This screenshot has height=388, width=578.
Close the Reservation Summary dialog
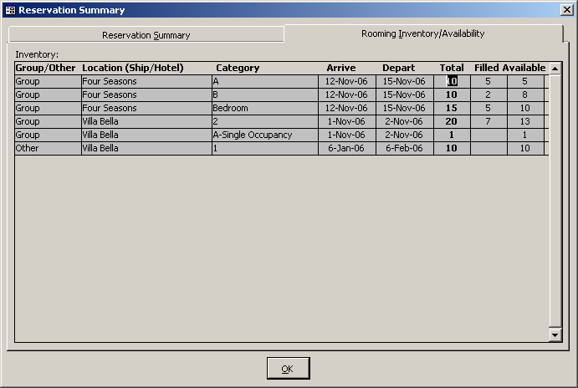pyautogui.click(x=566, y=10)
